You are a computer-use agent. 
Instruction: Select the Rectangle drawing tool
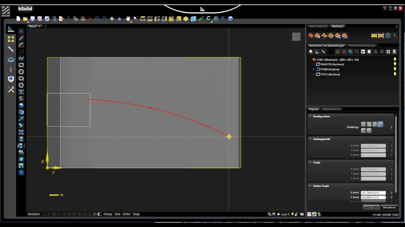pos(21,65)
